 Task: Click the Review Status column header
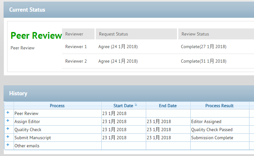(x=195, y=34)
